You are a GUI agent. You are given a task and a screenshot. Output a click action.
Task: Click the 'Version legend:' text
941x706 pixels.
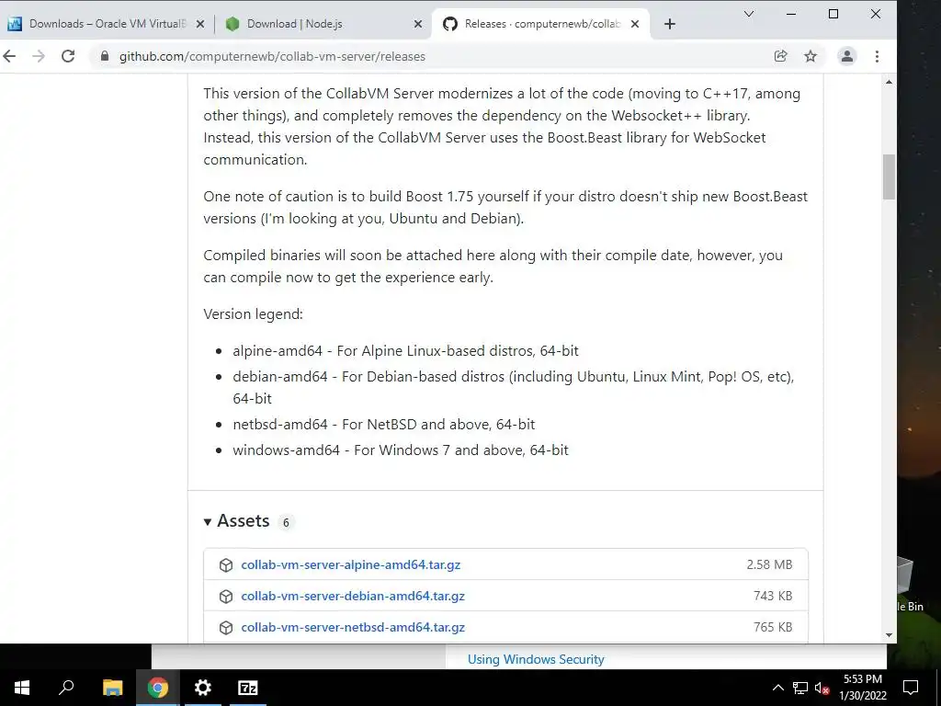coord(254,314)
